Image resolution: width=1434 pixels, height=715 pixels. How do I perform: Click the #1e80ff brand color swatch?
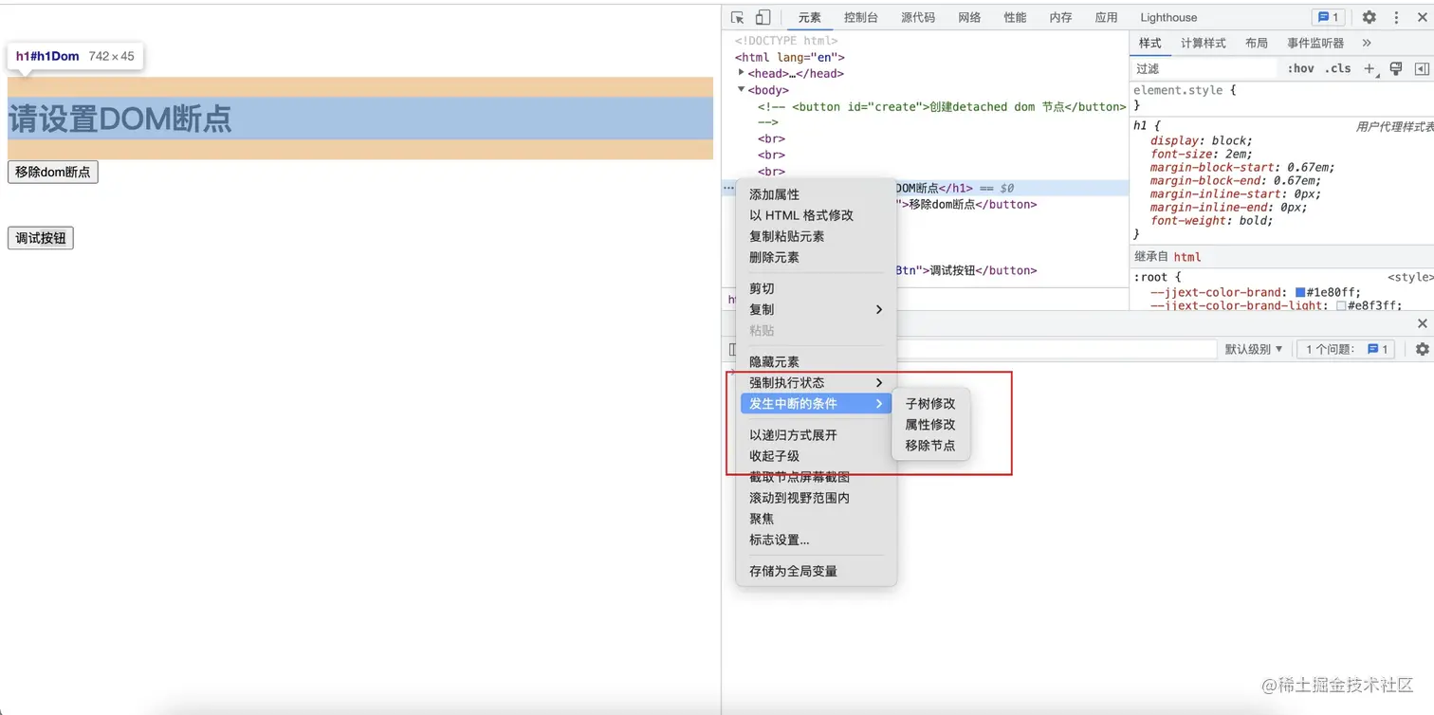click(x=1300, y=292)
